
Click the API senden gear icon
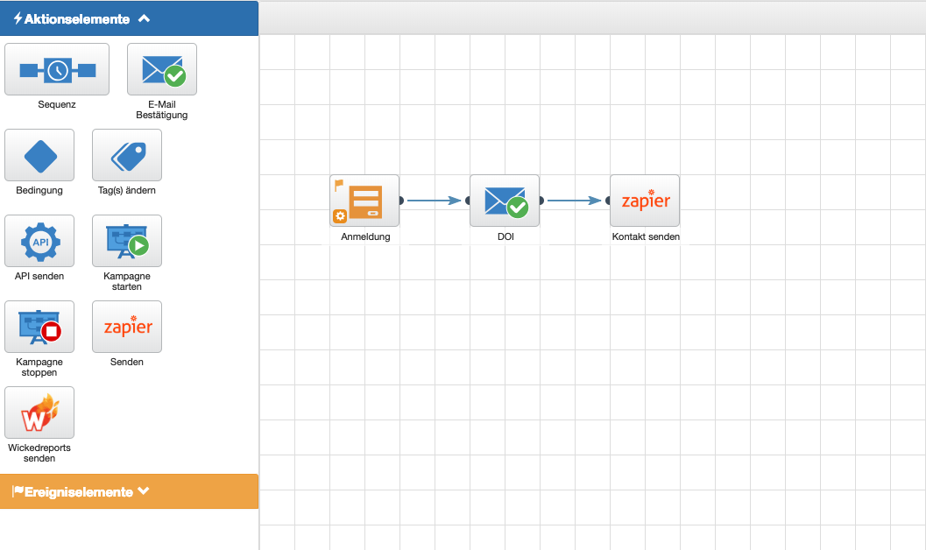39,241
